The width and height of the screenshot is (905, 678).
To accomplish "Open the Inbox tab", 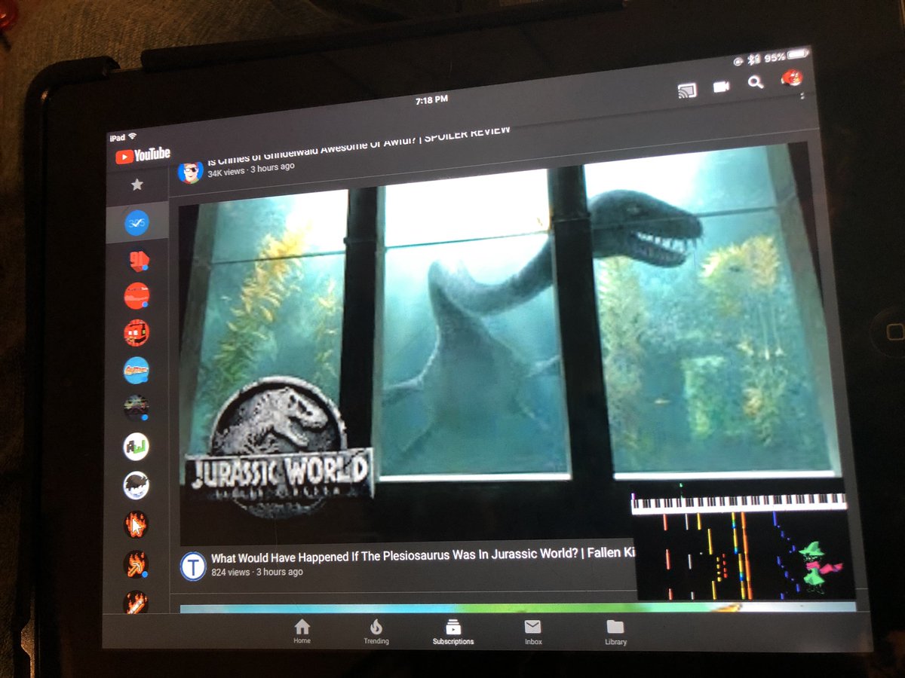I will pyautogui.click(x=533, y=632).
